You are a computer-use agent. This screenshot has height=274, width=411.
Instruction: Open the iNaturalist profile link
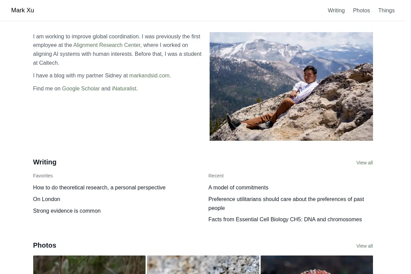point(124,88)
